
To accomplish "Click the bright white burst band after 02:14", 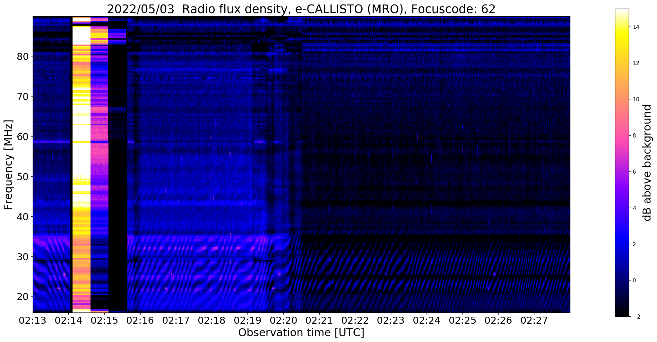I will (82, 164).
